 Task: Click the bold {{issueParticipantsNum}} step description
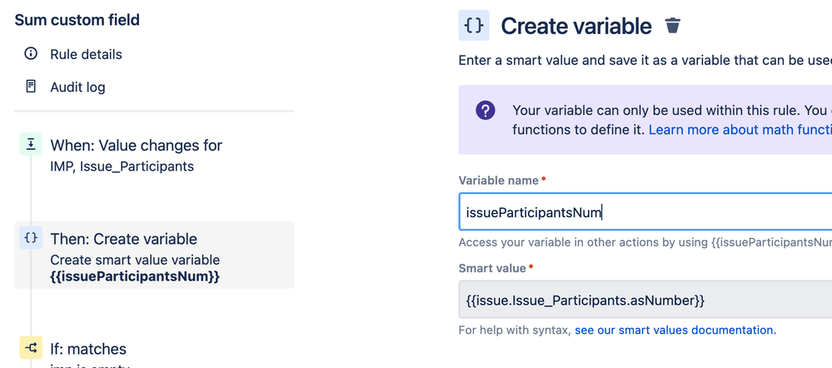pyautogui.click(x=135, y=276)
